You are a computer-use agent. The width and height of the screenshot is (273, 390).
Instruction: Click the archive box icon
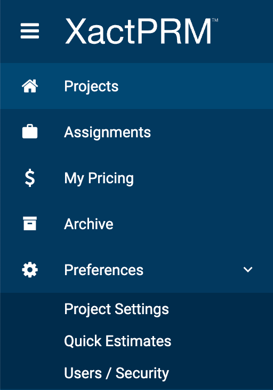click(x=30, y=223)
